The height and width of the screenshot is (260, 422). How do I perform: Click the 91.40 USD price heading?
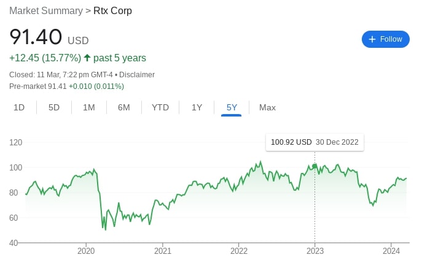pyautogui.click(x=49, y=37)
